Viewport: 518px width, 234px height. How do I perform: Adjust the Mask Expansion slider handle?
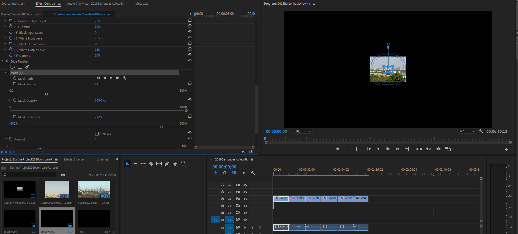(x=162, y=127)
